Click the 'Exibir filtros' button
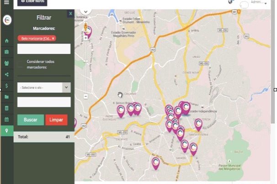Viewport: 277px width, 184px height. pos(32,2)
